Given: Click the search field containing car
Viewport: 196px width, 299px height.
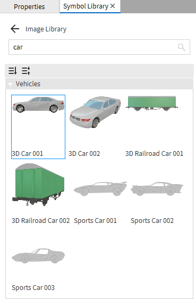Looking at the screenshot, I should 99,47.
